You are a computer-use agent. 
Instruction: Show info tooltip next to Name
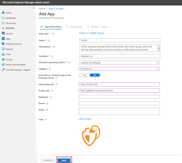tap(49, 40)
